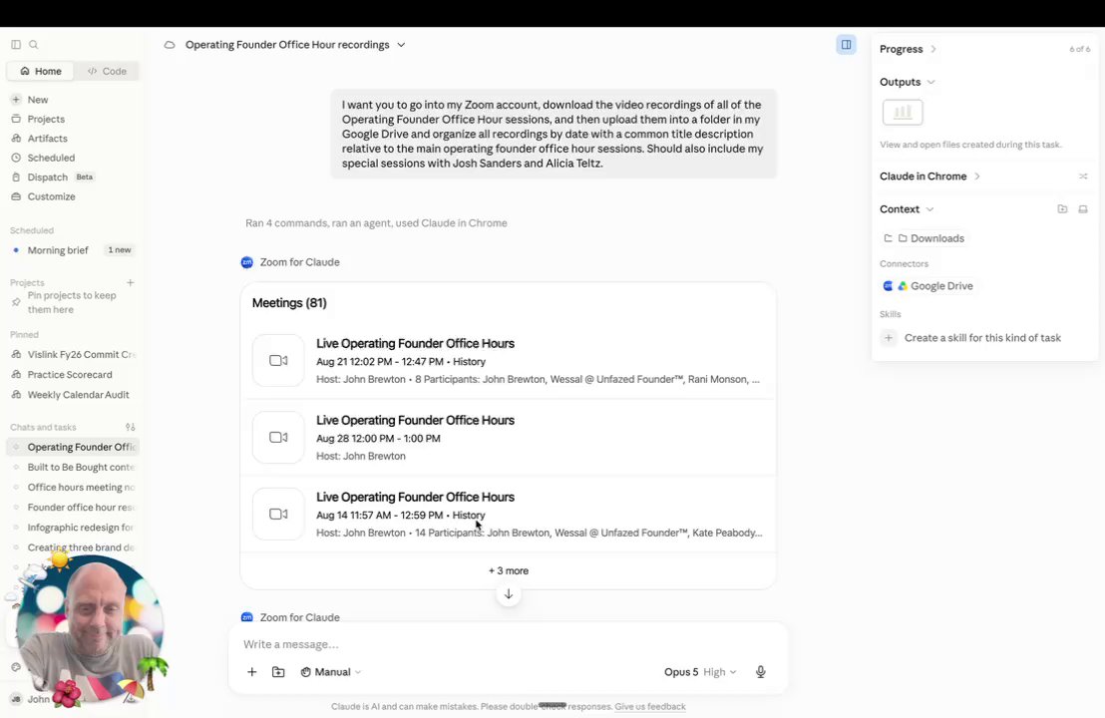The image size is (1105, 718).
Task: Click the cloud icon beside the title
Action: click(170, 45)
